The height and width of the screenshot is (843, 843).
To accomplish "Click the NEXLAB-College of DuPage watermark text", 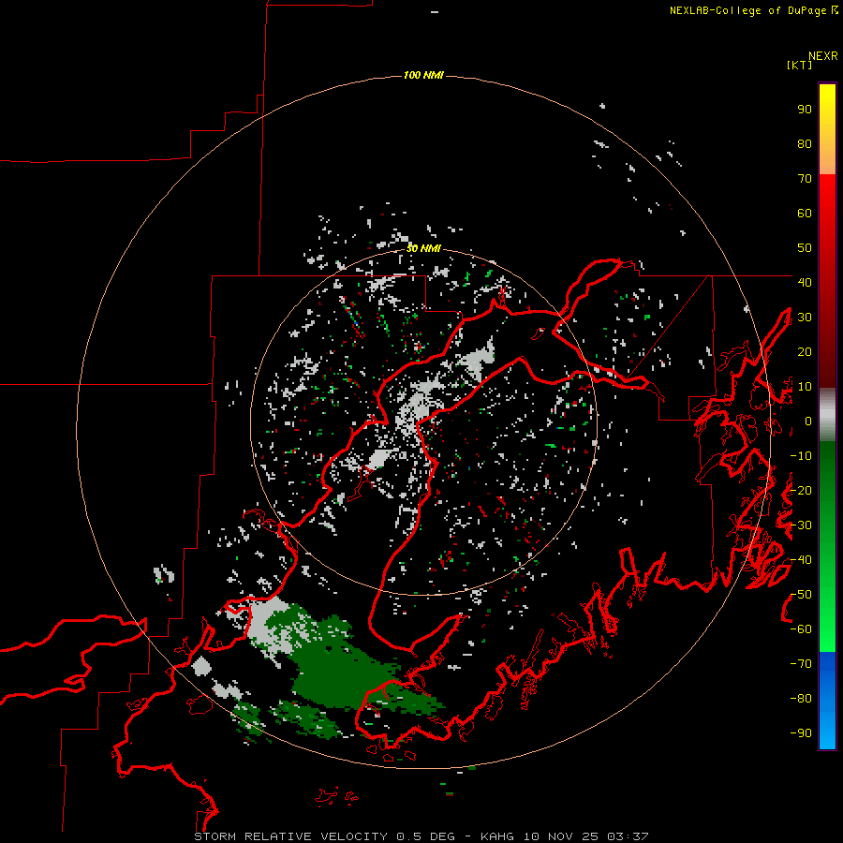I will coord(754,10).
